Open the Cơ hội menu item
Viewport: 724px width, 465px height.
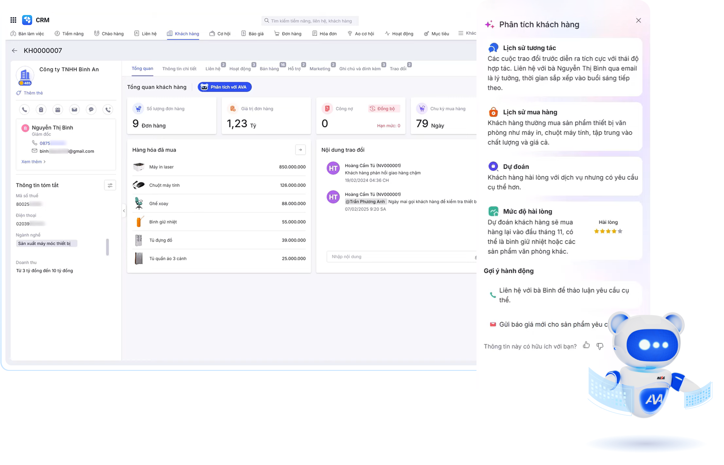[x=220, y=34]
